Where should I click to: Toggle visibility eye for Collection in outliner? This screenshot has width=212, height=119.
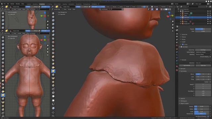point(210,11)
